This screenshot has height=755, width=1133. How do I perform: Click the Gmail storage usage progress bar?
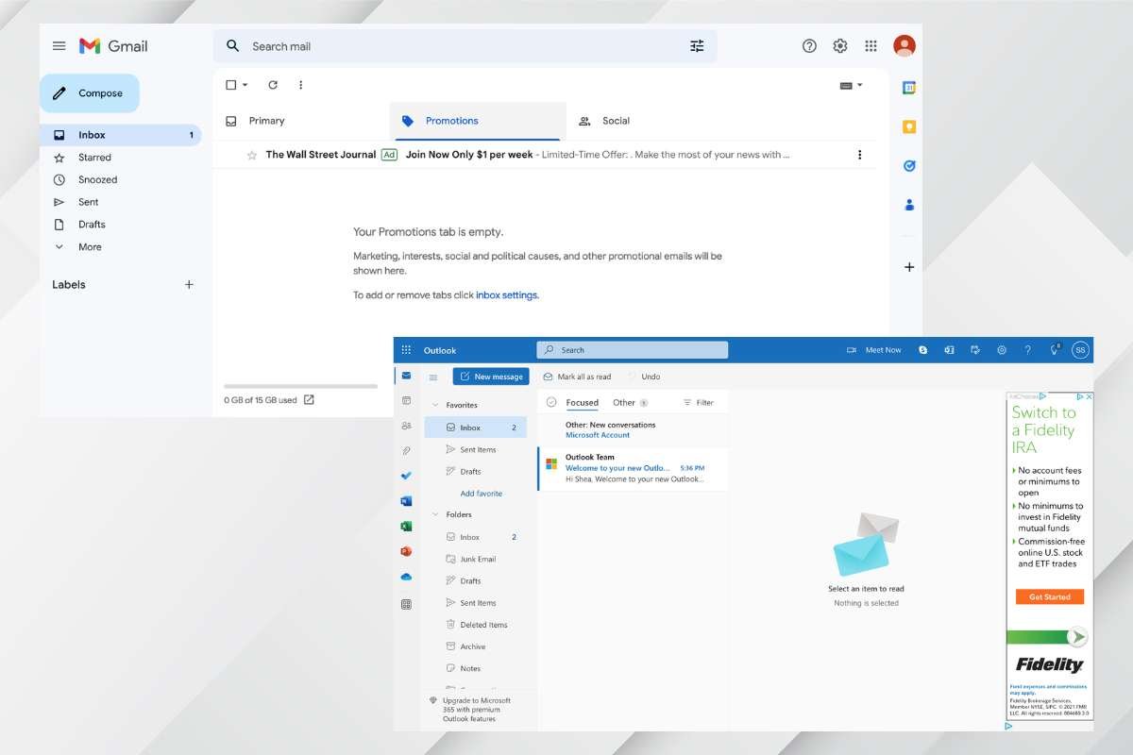(x=302, y=385)
